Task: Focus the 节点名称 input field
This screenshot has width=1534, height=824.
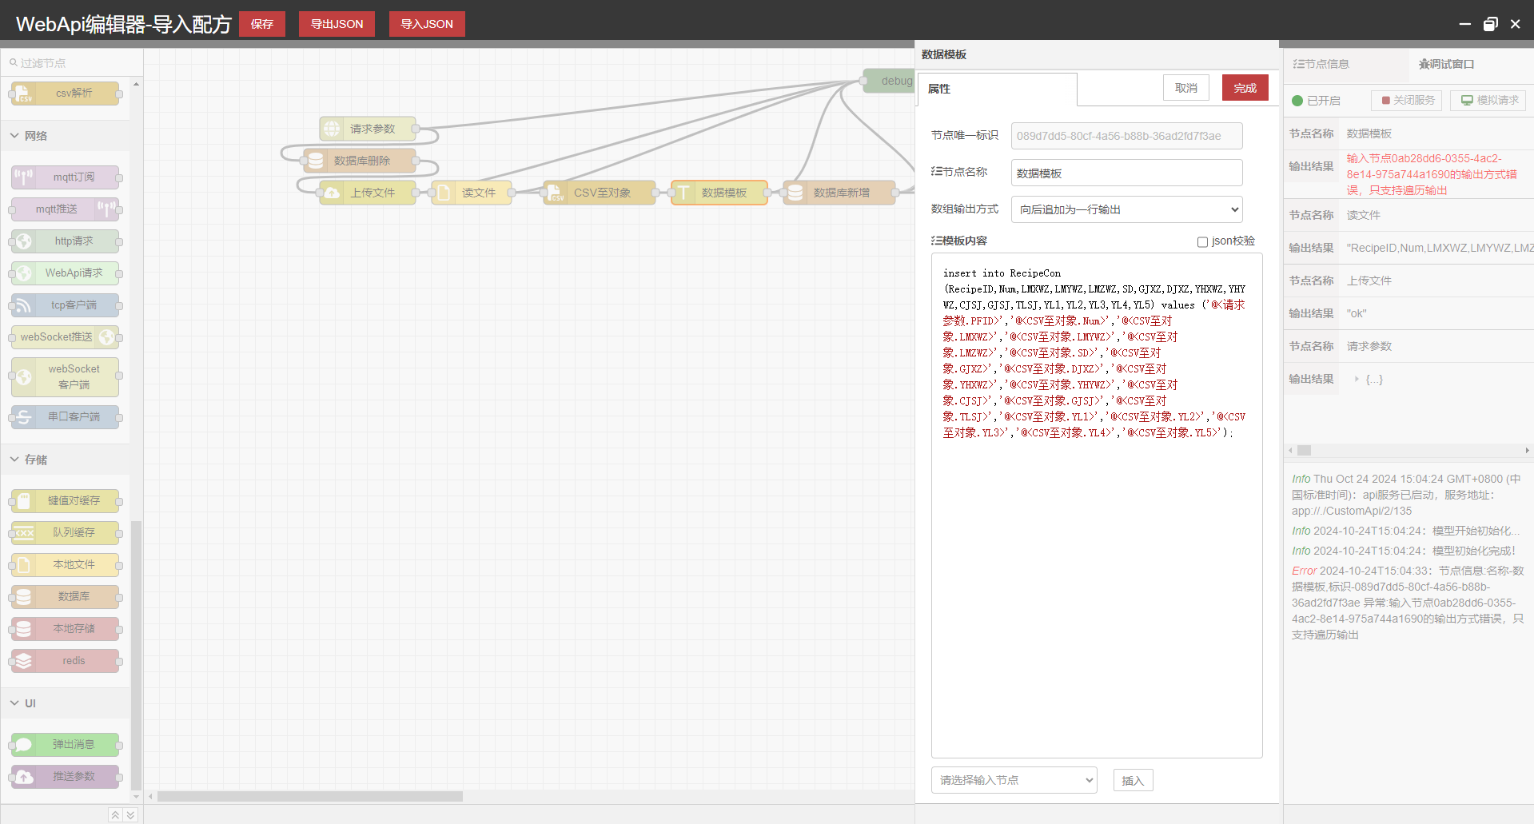Action: point(1127,173)
